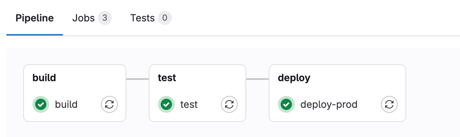The height and width of the screenshot is (137, 460).
Task: Click the test job passed status icon
Action: tap(166, 104)
